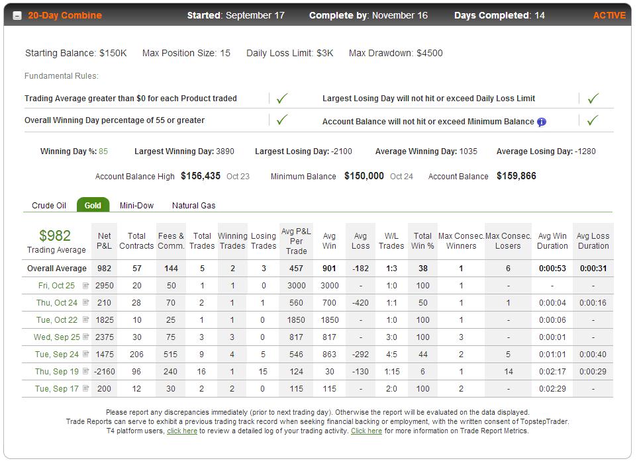Click the Avg Win Duration column header
The width and height of the screenshot is (637, 465).
click(x=552, y=241)
